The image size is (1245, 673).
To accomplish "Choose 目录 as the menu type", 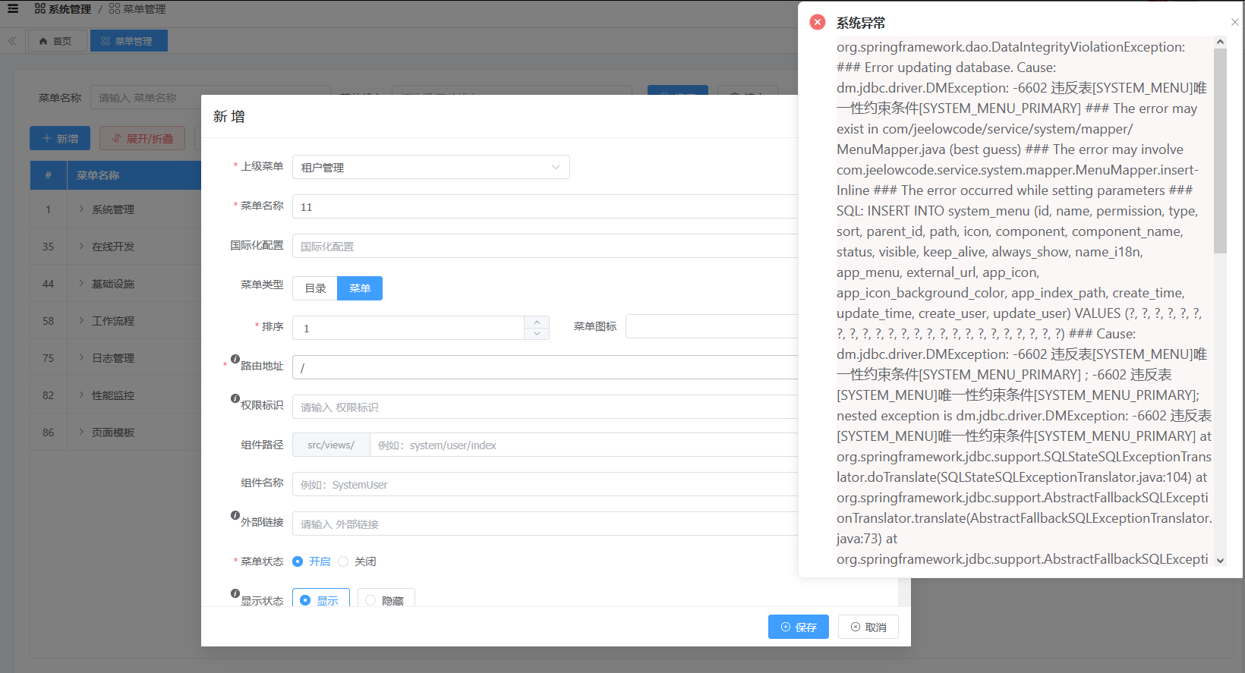I will click(315, 288).
